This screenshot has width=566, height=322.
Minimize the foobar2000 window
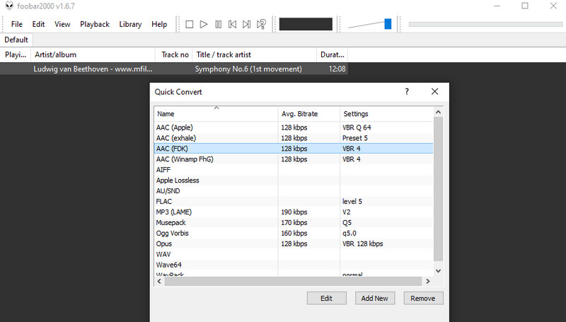click(x=497, y=6)
